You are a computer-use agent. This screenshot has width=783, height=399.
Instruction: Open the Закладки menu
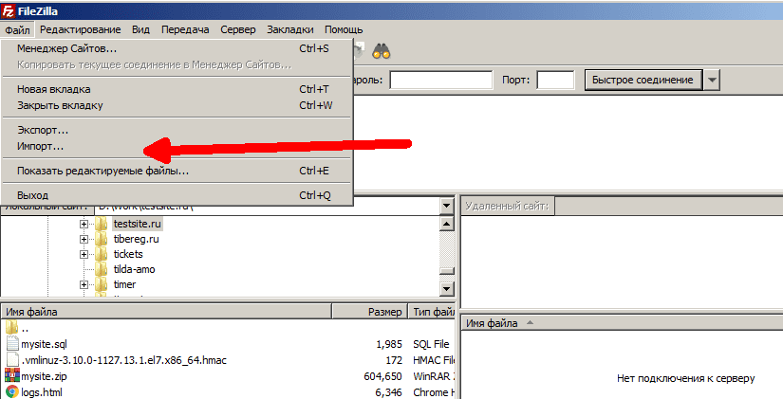(290, 30)
